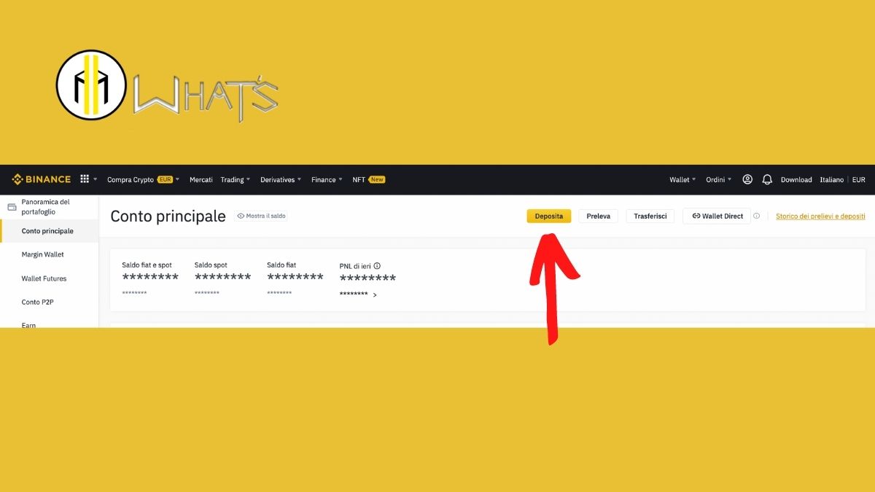This screenshot has height=492, width=875.
Task: Click the portfolio card icon beside Panoramica del portafoglio
Action: (x=11, y=206)
